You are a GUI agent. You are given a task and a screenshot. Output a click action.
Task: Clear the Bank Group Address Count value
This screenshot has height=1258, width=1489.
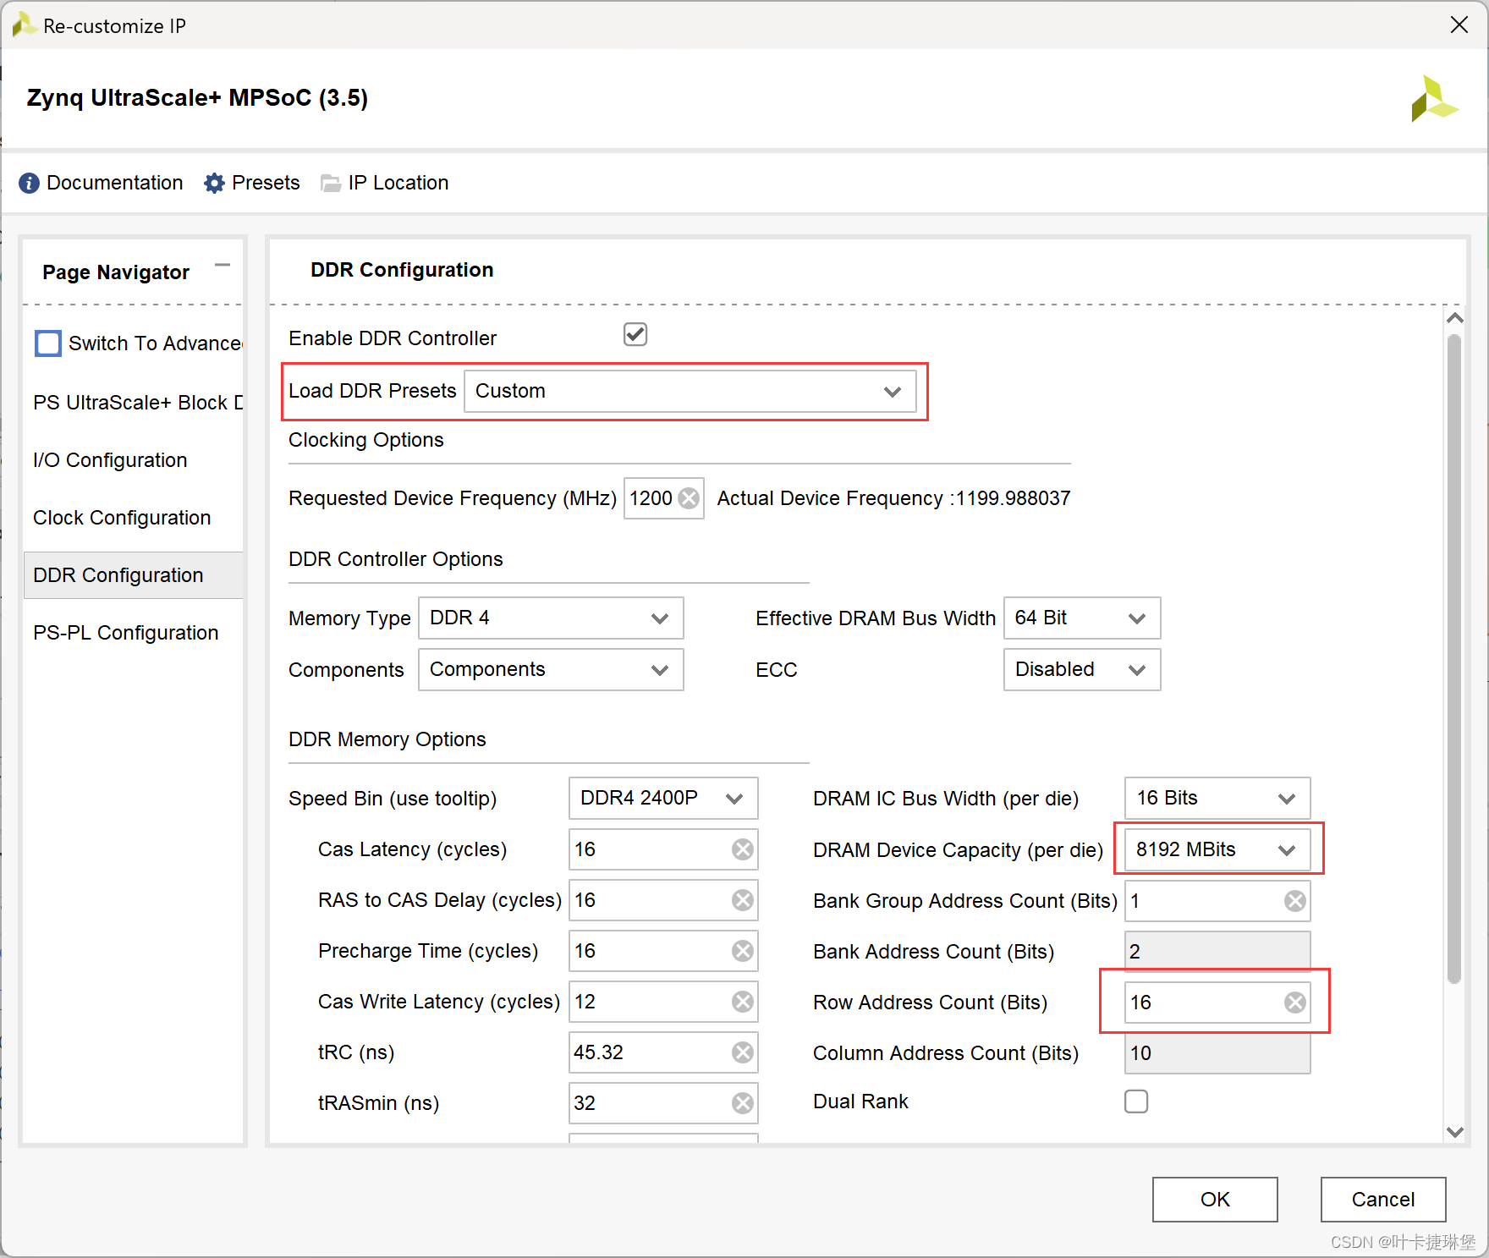click(1295, 901)
